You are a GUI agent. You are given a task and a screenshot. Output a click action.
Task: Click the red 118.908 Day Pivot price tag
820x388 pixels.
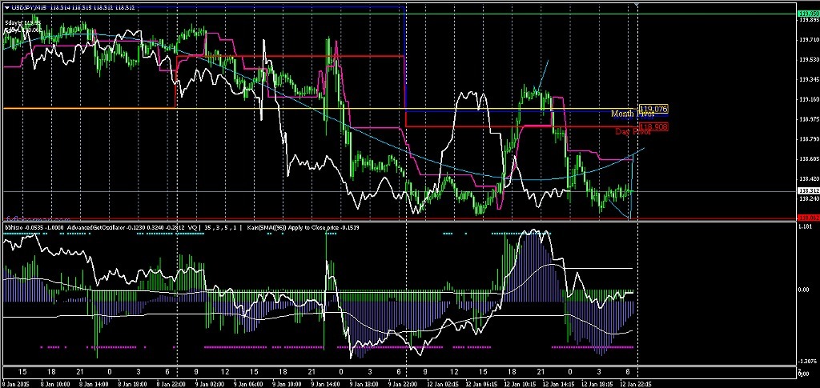point(654,126)
